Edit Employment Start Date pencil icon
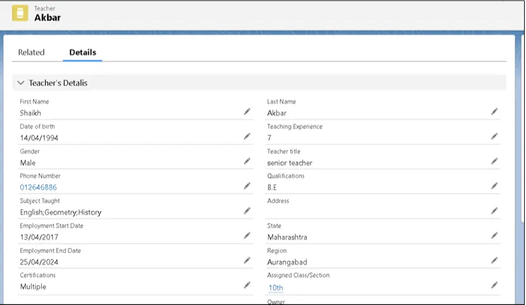This screenshot has width=526, height=305. pos(247,235)
